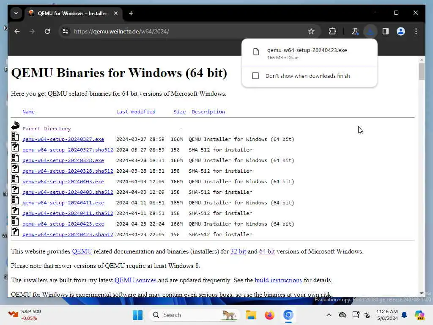433x325 pixels.
Task: Open the build instructions link
Action: (x=278, y=280)
